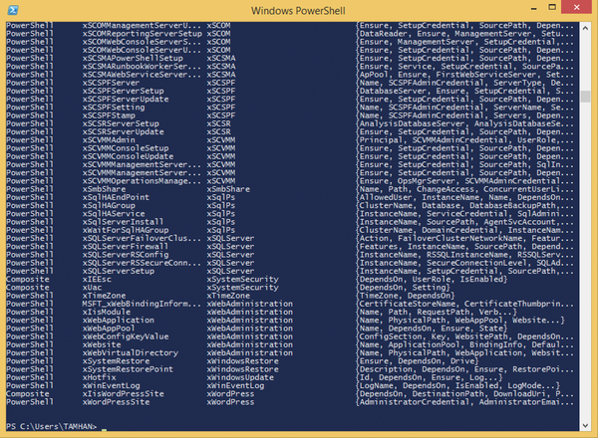The height and width of the screenshot is (438, 598).
Task: Click the {Id, DependsOn, Ensure, Log...} text
Action: click(x=430, y=377)
